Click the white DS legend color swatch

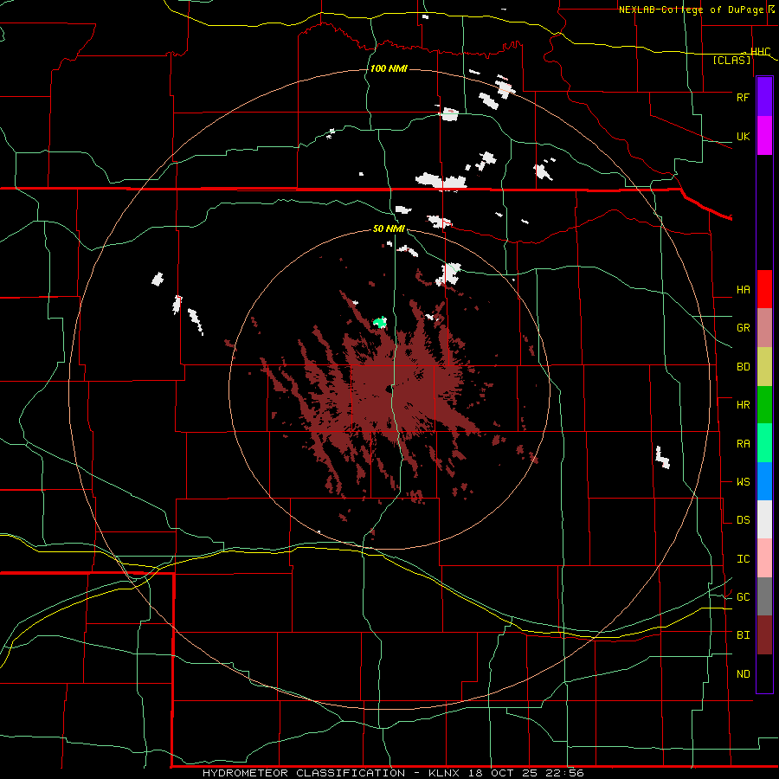[x=764, y=519]
